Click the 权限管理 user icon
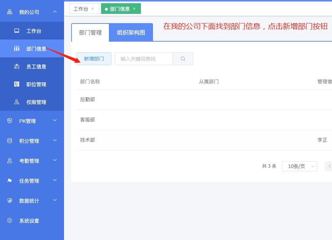Screen dimensions: 332x240 click(x=17, y=102)
